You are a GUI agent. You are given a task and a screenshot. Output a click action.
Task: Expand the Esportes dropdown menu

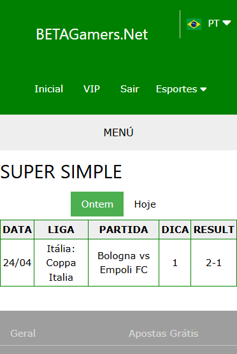tap(181, 89)
